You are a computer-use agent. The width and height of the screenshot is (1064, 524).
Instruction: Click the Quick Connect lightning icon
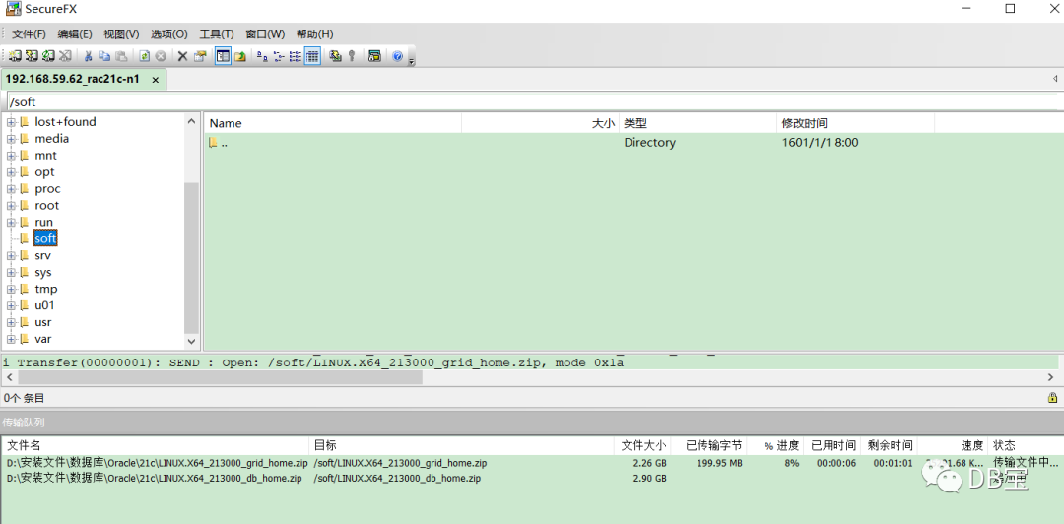(x=32, y=56)
